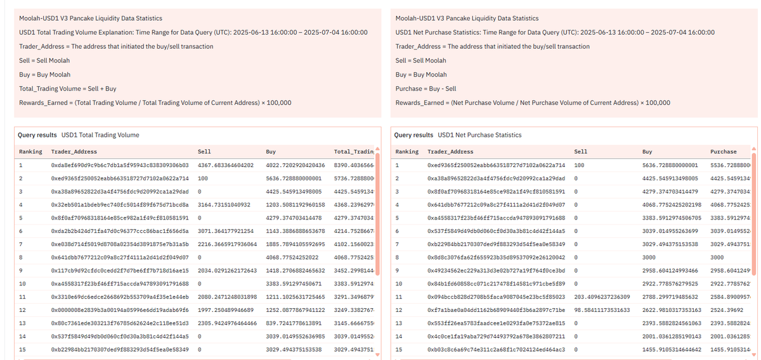The height and width of the screenshot is (360, 761).
Task: Click Buy value 1885.7894105592695
Action: tap(296, 244)
